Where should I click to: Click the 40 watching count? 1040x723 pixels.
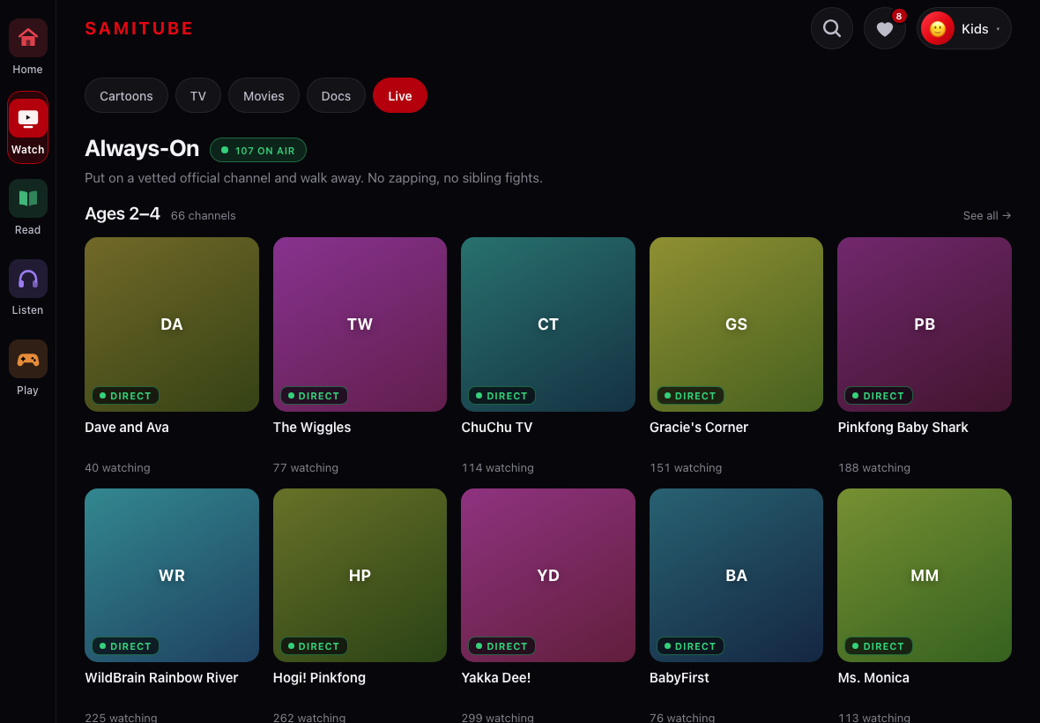coord(117,467)
